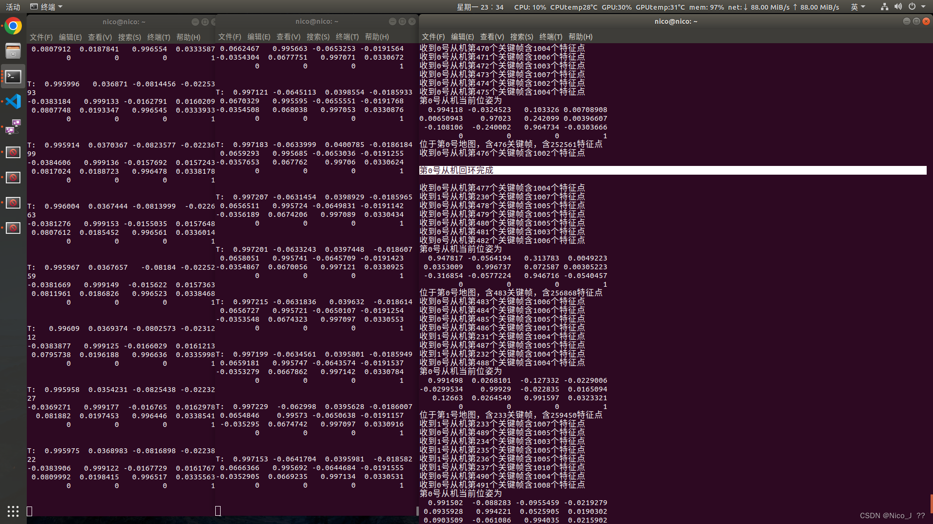Open the remote desktop viewer dock icon
933x524 pixels.
[13, 127]
